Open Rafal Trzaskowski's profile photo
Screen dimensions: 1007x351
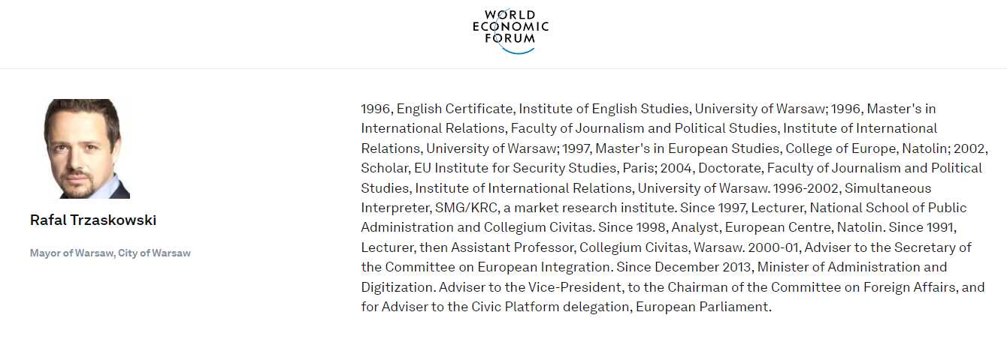pyautogui.click(x=86, y=148)
